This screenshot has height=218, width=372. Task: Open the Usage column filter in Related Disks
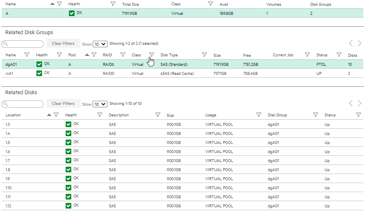259,115
